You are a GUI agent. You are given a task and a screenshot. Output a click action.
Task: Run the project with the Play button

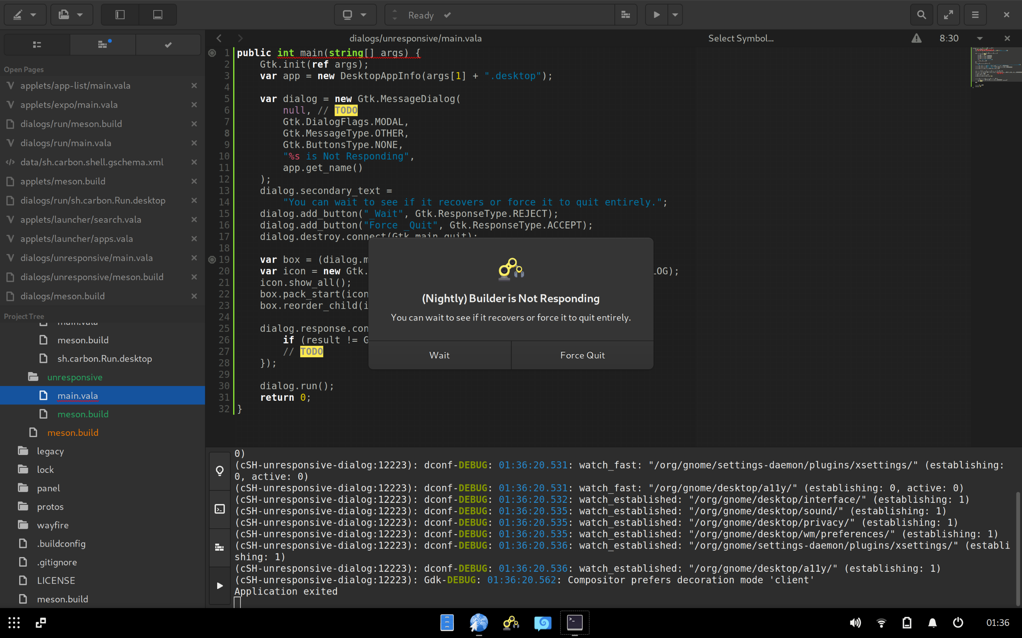click(x=656, y=15)
